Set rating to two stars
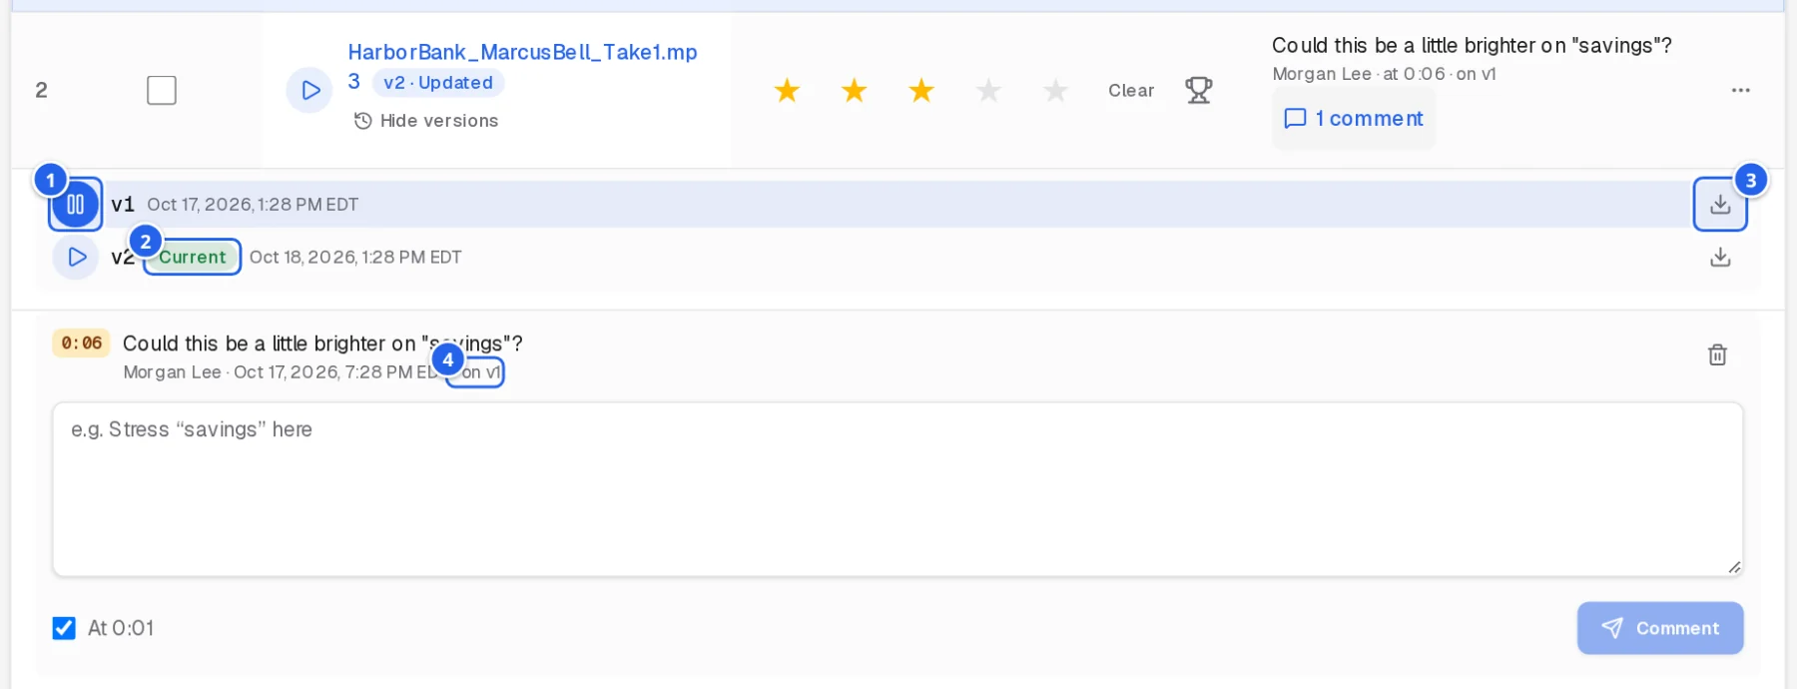This screenshot has width=1797, height=689. click(854, 90)
